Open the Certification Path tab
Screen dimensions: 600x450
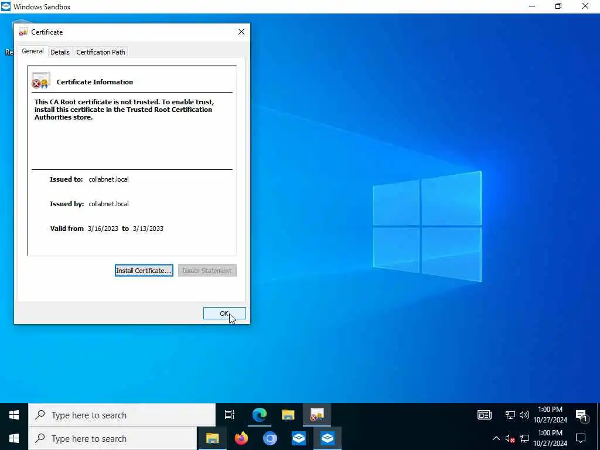click(x=101, y=52)
